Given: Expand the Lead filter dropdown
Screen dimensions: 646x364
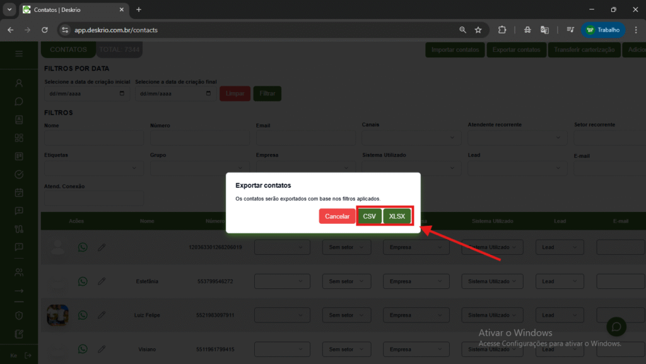Looking at the screenshot, I should pyautogui.click(x=517, y=168).
